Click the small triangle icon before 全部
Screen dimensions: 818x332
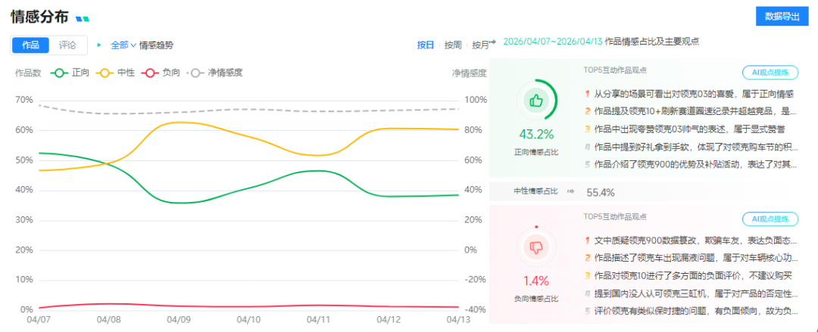pyautogui.click(x=99, y=45)
